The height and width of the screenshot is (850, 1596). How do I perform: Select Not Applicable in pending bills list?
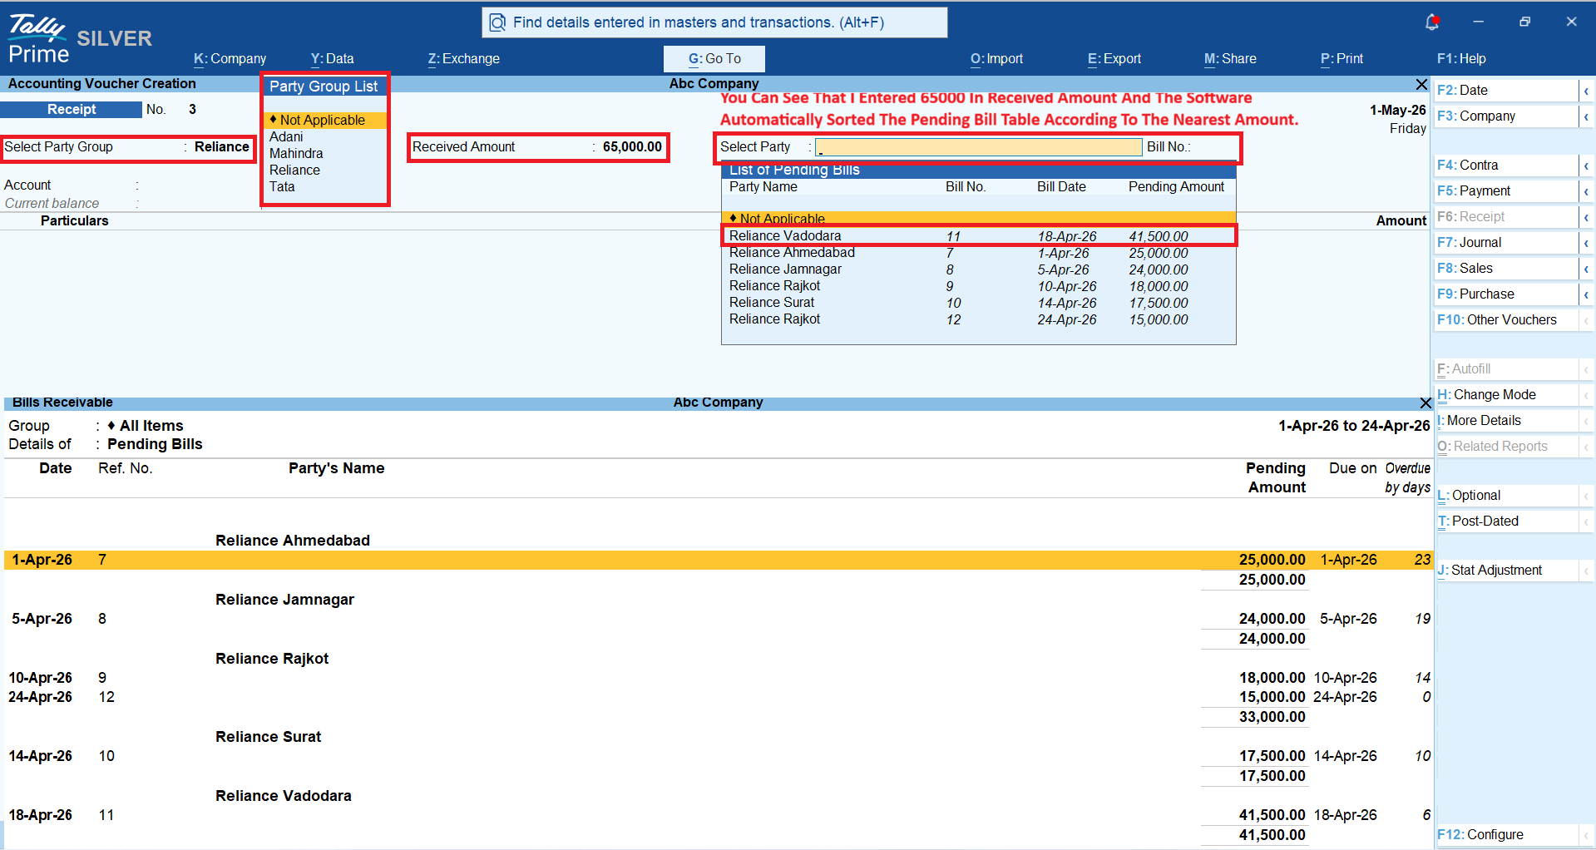point(979,218)
